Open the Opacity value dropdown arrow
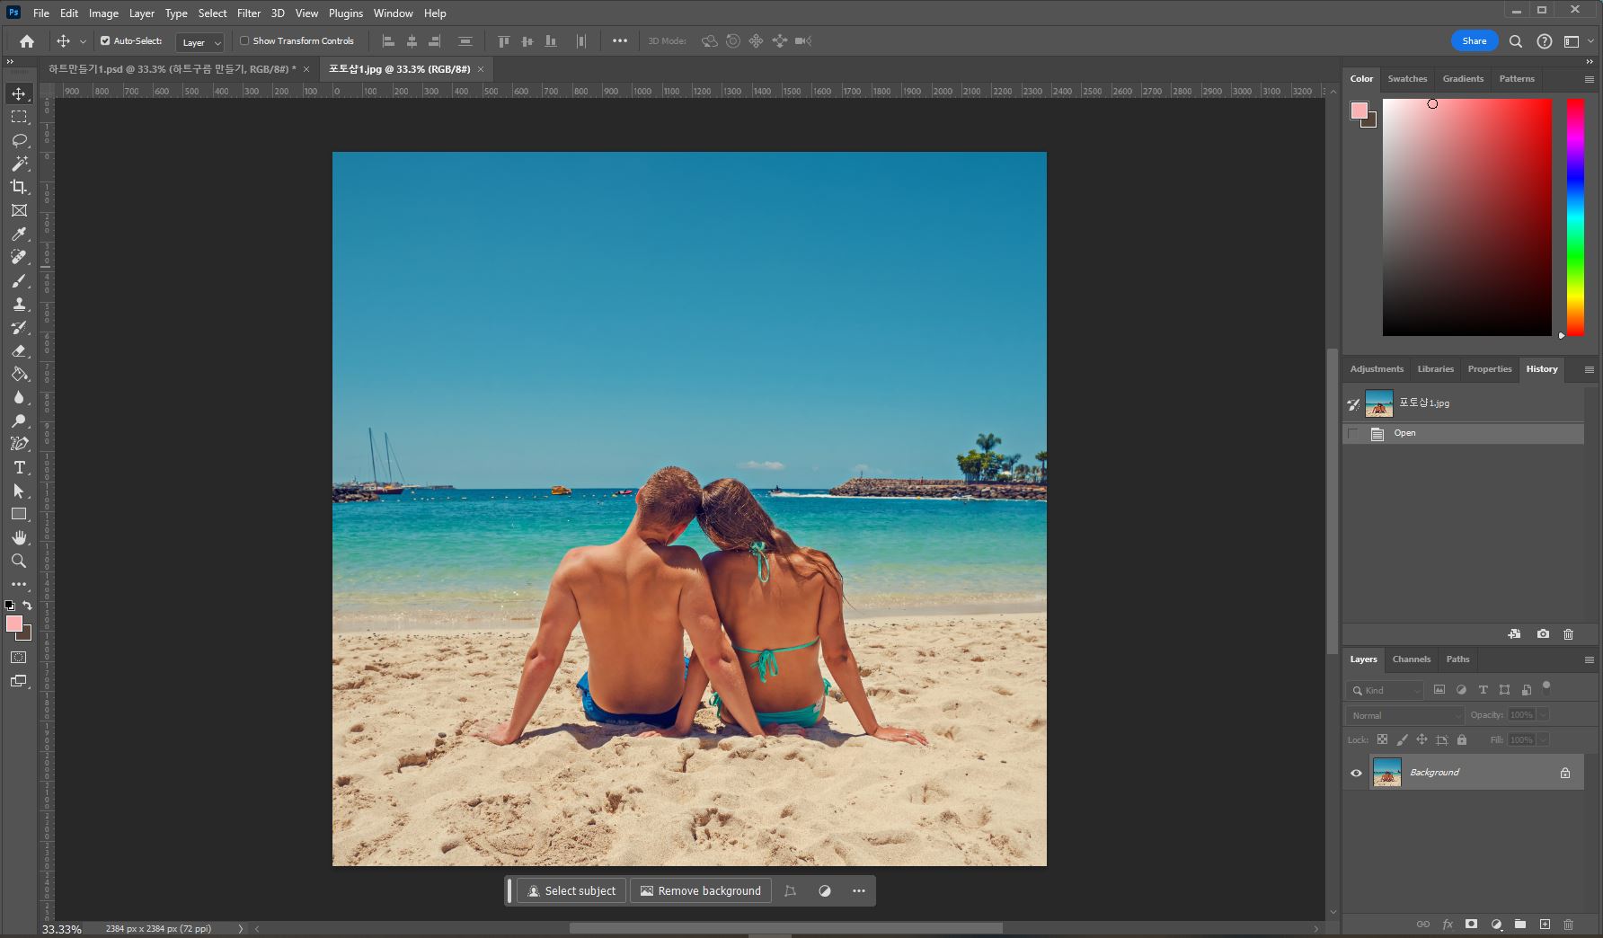 tap(1544, 715)
